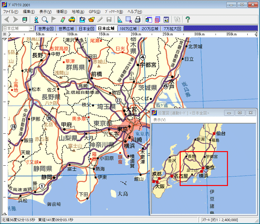Open the GPS(S) menu
260x224 pixels.
click(x=94, y=12)
